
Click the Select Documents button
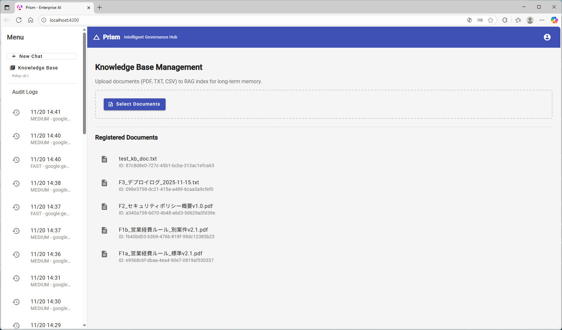pyautogui.click(x=135, y=104)
